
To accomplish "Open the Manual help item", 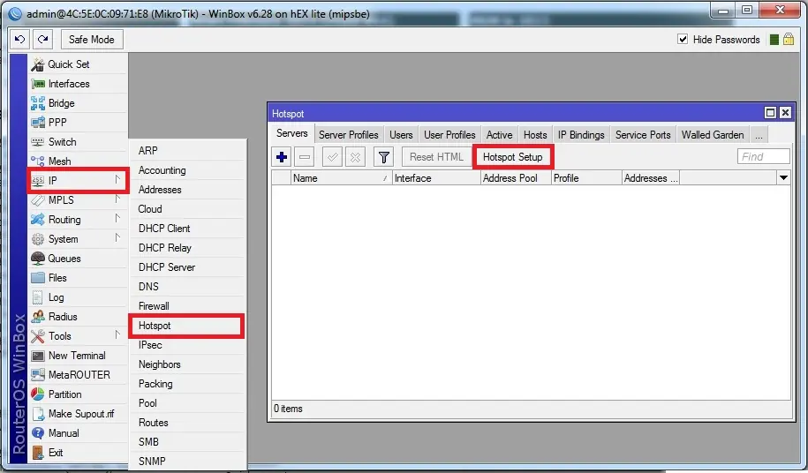I will (78, 433).
